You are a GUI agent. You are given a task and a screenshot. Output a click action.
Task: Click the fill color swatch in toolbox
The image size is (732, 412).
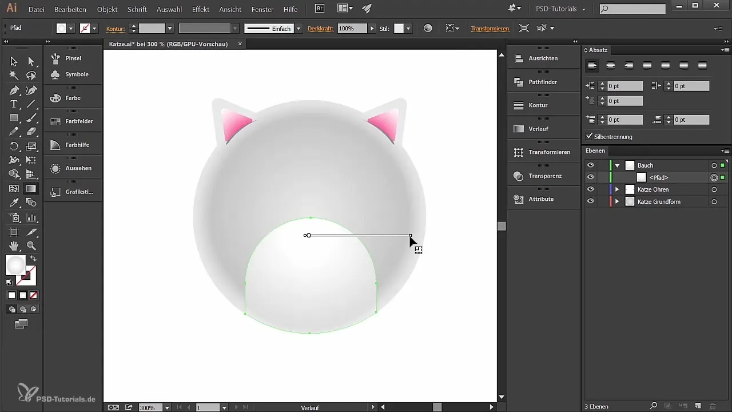15,265
